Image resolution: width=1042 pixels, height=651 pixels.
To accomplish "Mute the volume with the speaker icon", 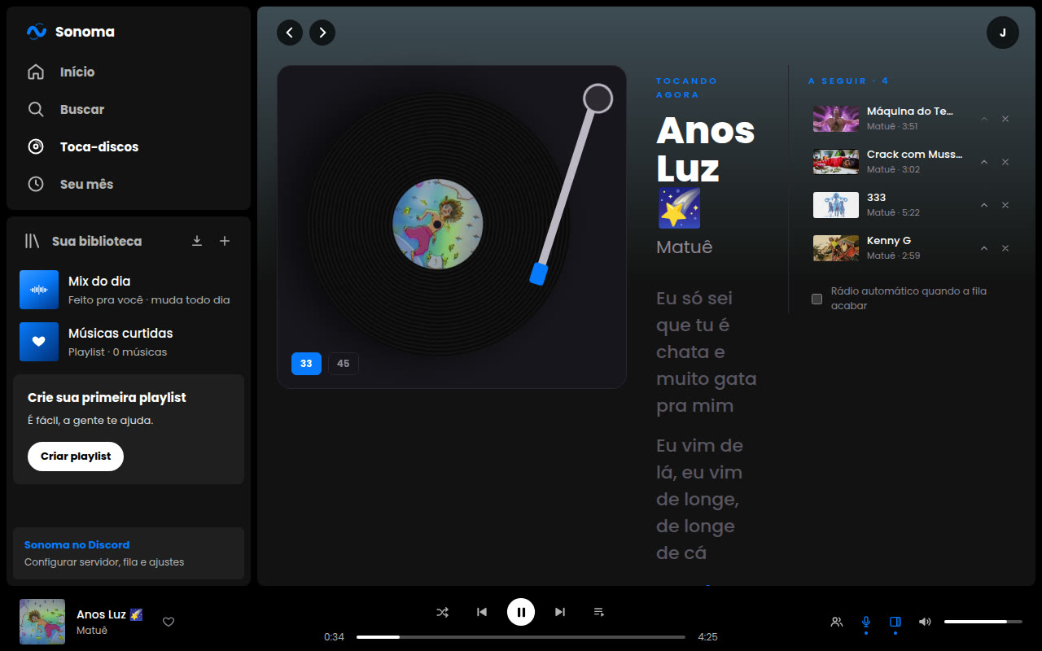I will click(925, 622).
